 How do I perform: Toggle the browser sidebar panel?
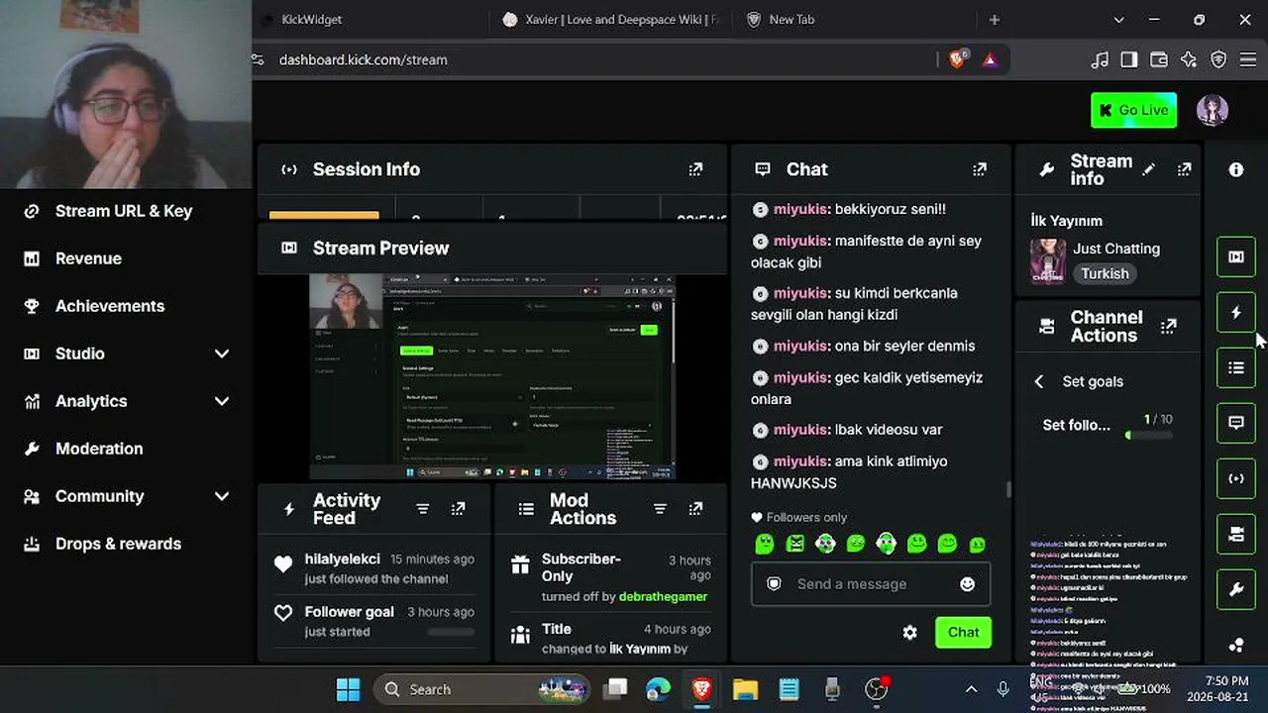tap(1129, 60)
